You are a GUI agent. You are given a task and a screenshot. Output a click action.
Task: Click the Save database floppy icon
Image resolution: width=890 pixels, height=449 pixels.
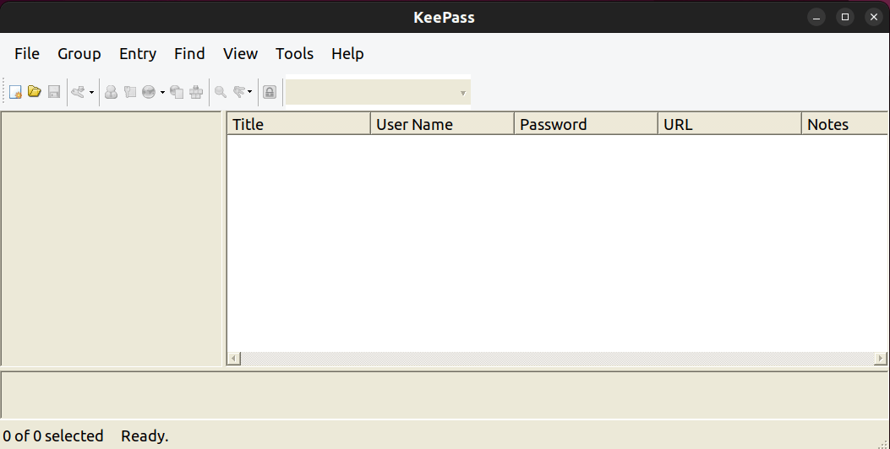pyautogui.click(x=54, y=92)
